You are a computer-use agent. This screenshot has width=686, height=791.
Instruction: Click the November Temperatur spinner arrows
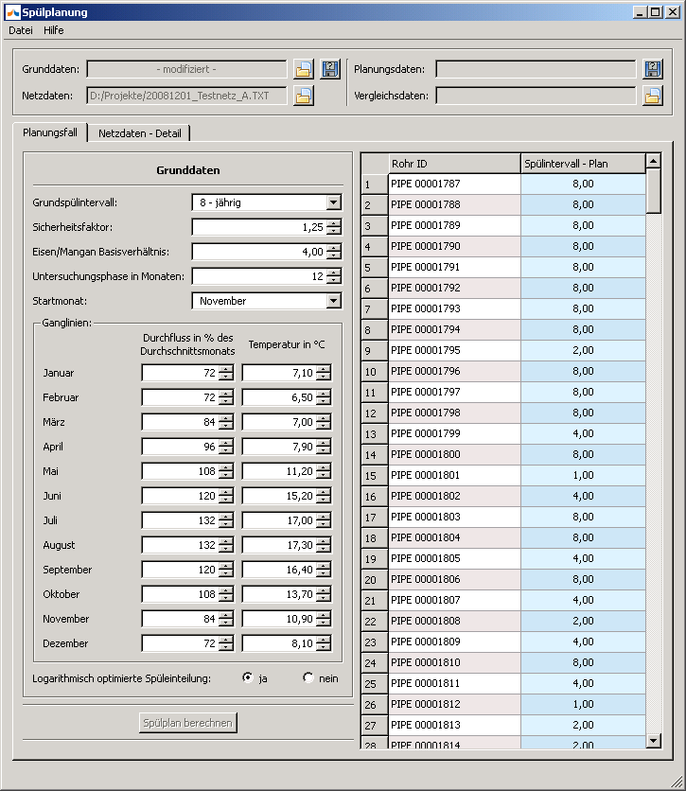click(x=324, y=619)
